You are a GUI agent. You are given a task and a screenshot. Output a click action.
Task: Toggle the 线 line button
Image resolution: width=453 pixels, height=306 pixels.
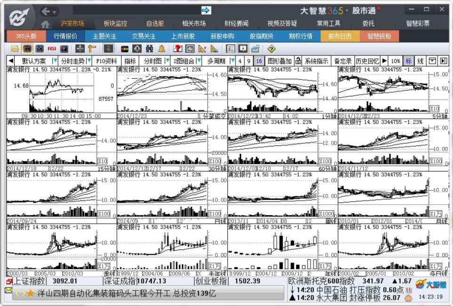pos(421,61)
